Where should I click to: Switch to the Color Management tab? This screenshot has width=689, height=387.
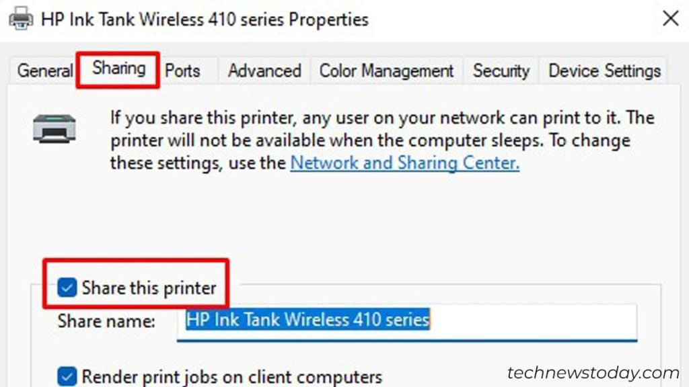click(386, 71)
